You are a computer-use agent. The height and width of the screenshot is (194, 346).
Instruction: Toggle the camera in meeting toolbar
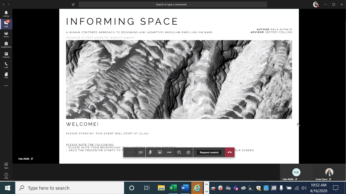click(x=141, y=153)
